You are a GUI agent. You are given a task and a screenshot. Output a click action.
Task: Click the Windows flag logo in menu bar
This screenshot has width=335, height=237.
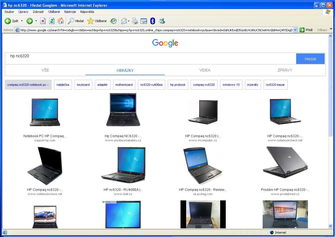[x=328, y=12]
